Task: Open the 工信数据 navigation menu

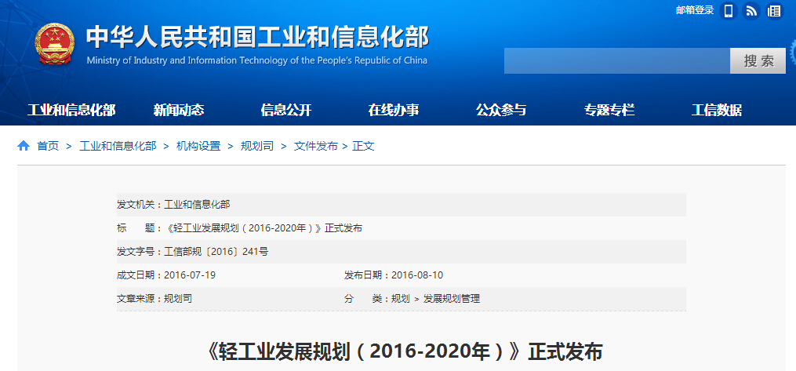Action: pyautogui.click(x=716, y=110)
